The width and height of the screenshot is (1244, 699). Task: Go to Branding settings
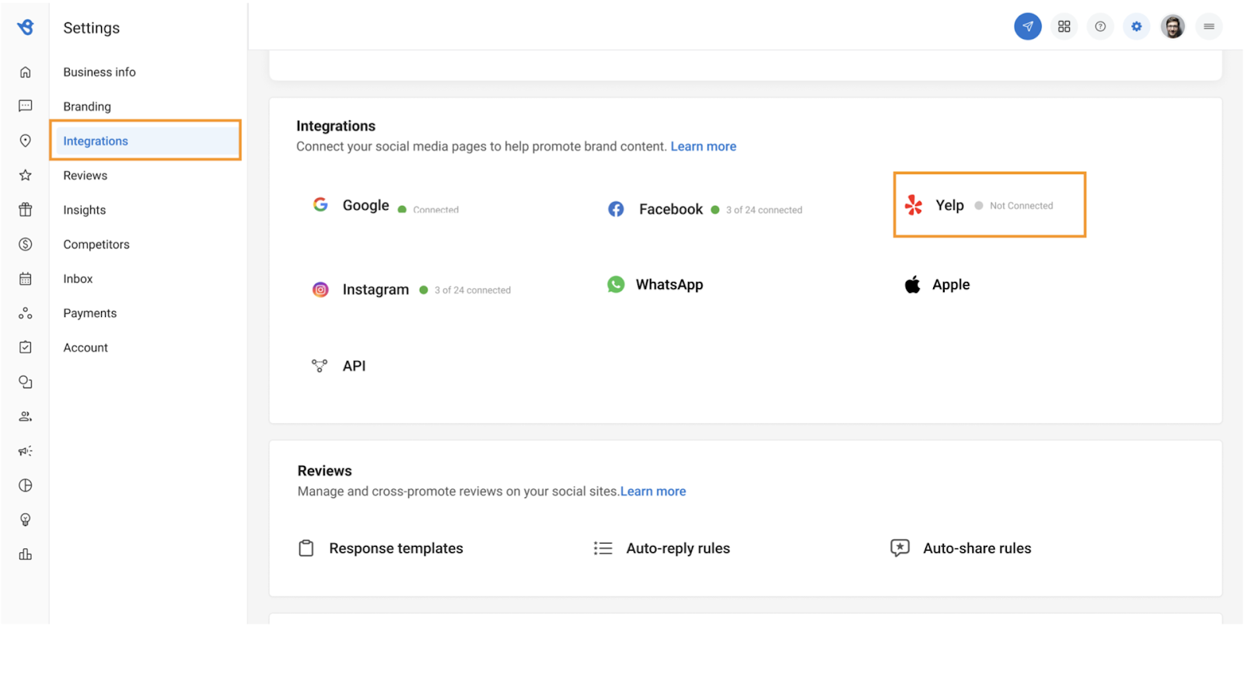87,106
